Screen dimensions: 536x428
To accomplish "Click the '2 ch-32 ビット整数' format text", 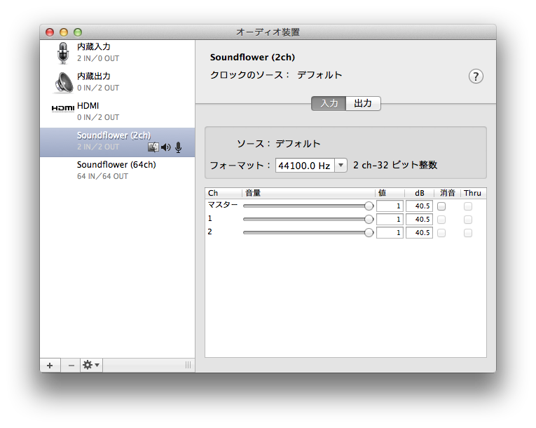I will click(x=395, y=165).
